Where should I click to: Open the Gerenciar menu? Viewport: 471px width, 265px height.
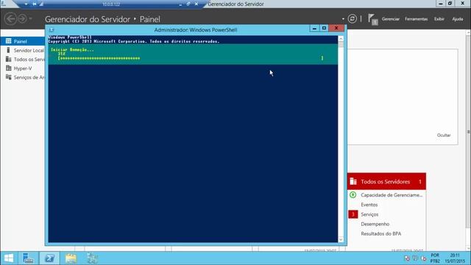(x=391, y=19)
